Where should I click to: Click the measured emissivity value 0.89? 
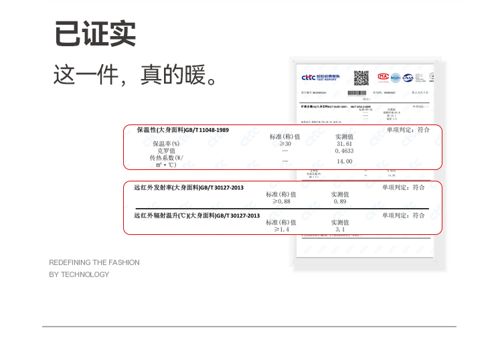(340, 201)
